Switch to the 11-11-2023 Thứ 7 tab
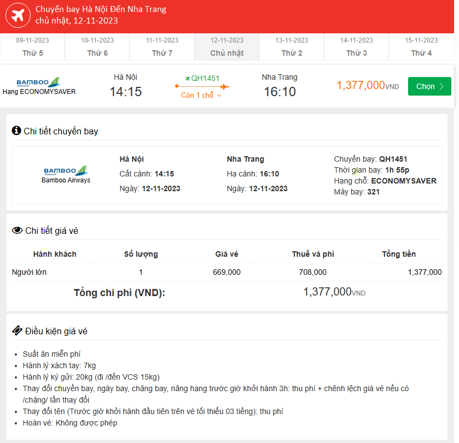This screenshot has height=443, width=459. (x=162, y=46)
